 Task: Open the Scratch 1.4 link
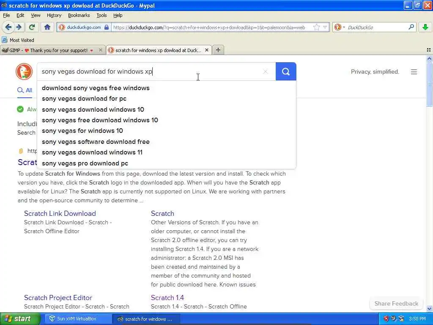point(167,297)
